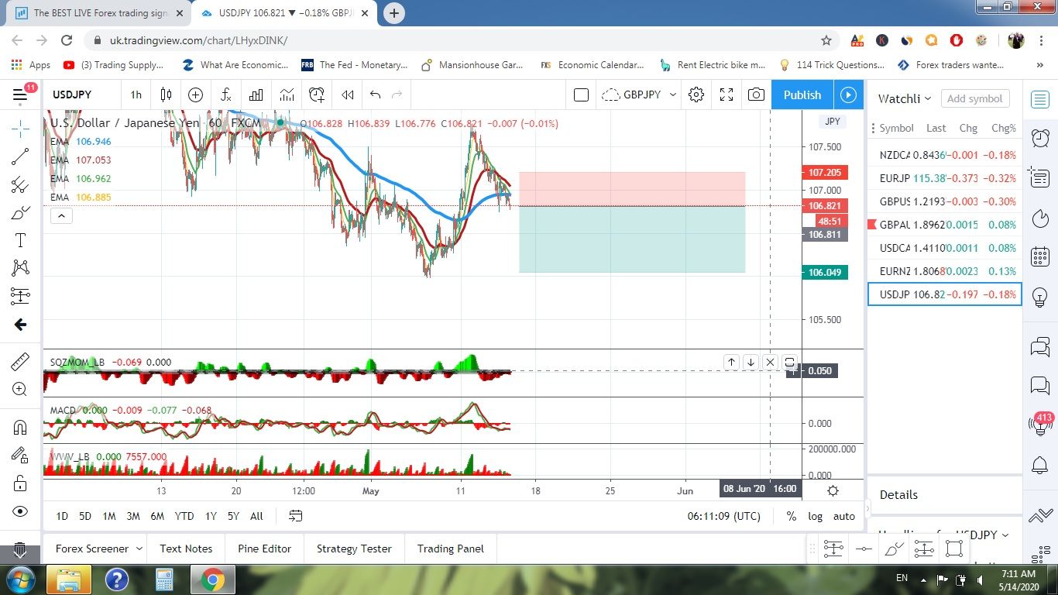This screenshot has width=1058, height=595.
Task: Click the Compare add symbol icon
Action: pos(195,95)
